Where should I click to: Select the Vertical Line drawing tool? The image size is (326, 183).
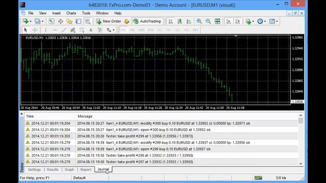[46, 30]
